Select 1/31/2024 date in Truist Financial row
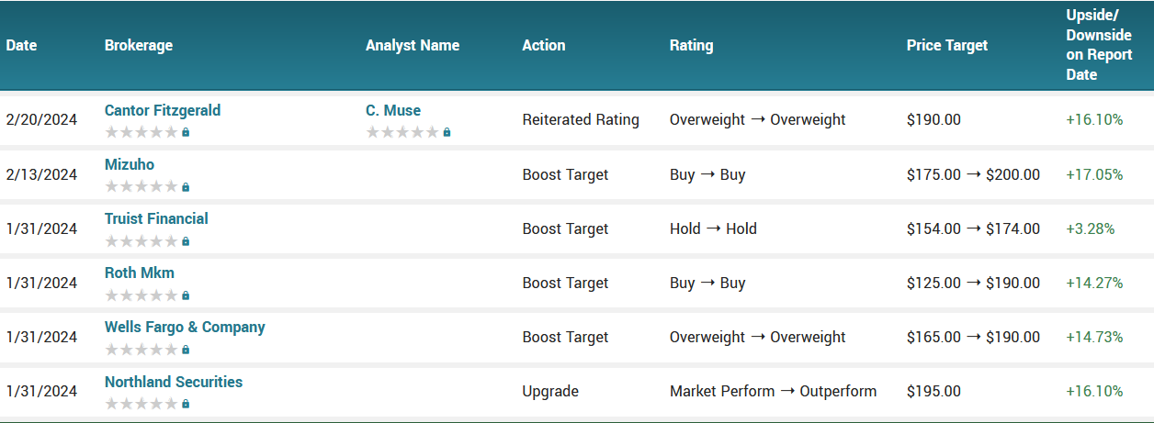This screenshot has height=423, width=1154. [41, 228]
